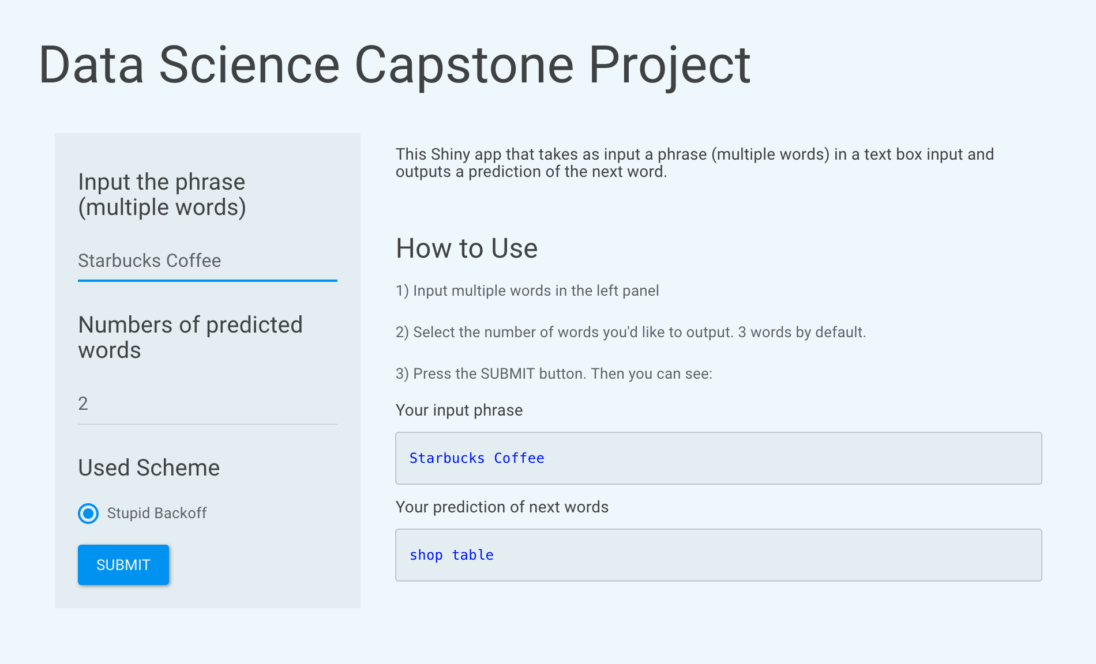Click step 3 about pressing SUBMIT

pos(554,373)
